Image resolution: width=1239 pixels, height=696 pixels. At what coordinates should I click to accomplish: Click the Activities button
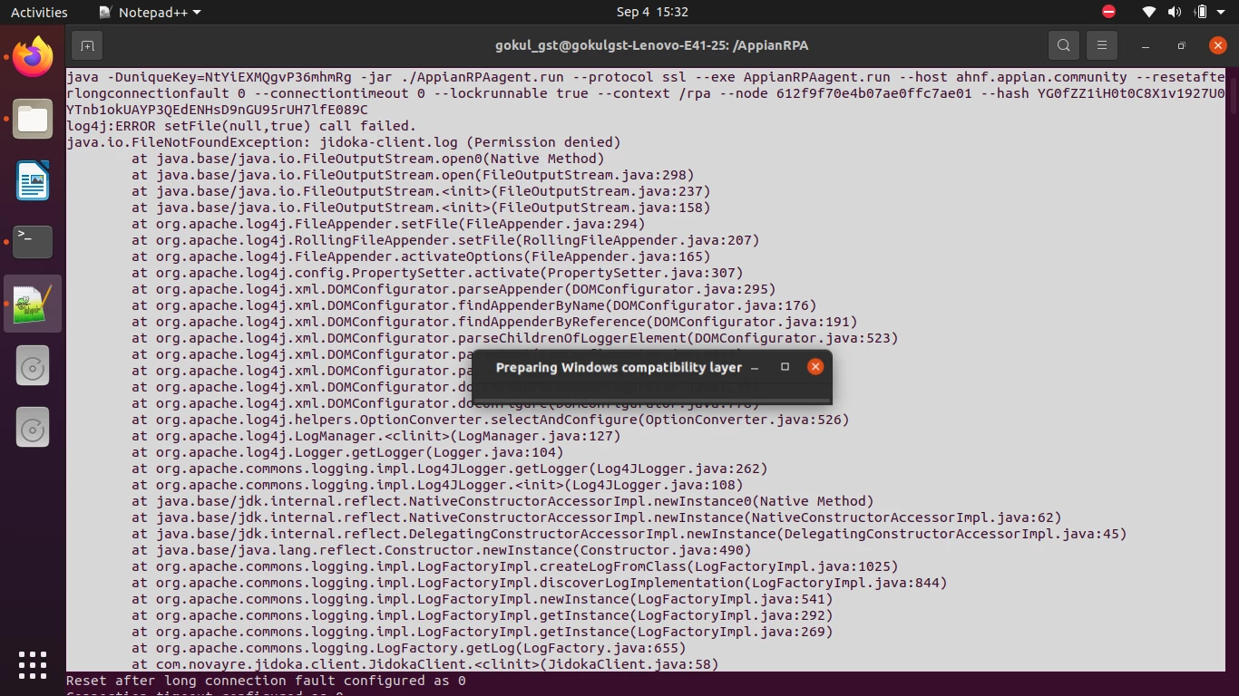tap(39, 12)
